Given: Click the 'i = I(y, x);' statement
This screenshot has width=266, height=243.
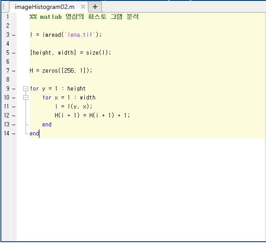Looking at the screenshot, I should (x=74, y=107).
